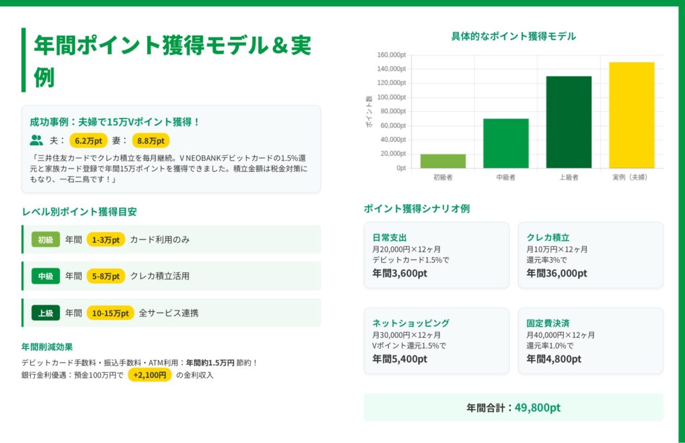This screenshot has height=443, width=685.
Task: Open the ネットショッピング scenario card
Action: 436,341
